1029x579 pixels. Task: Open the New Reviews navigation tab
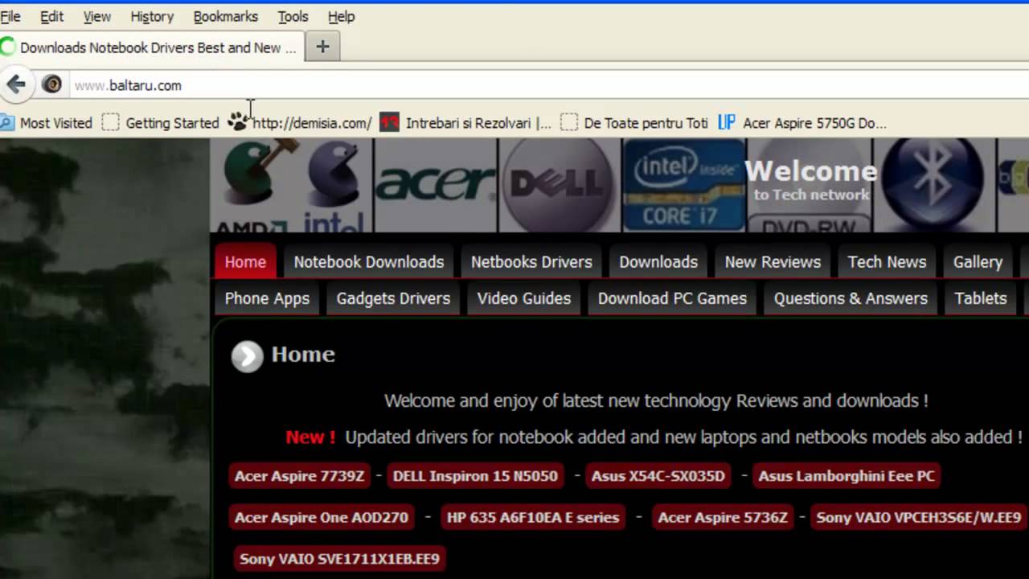coord(773,262)
